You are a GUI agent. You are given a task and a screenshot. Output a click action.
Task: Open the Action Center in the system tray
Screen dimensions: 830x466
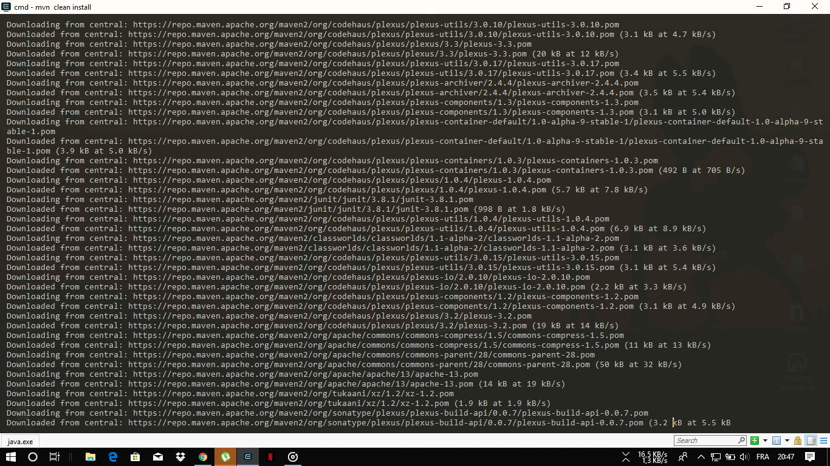811,457
